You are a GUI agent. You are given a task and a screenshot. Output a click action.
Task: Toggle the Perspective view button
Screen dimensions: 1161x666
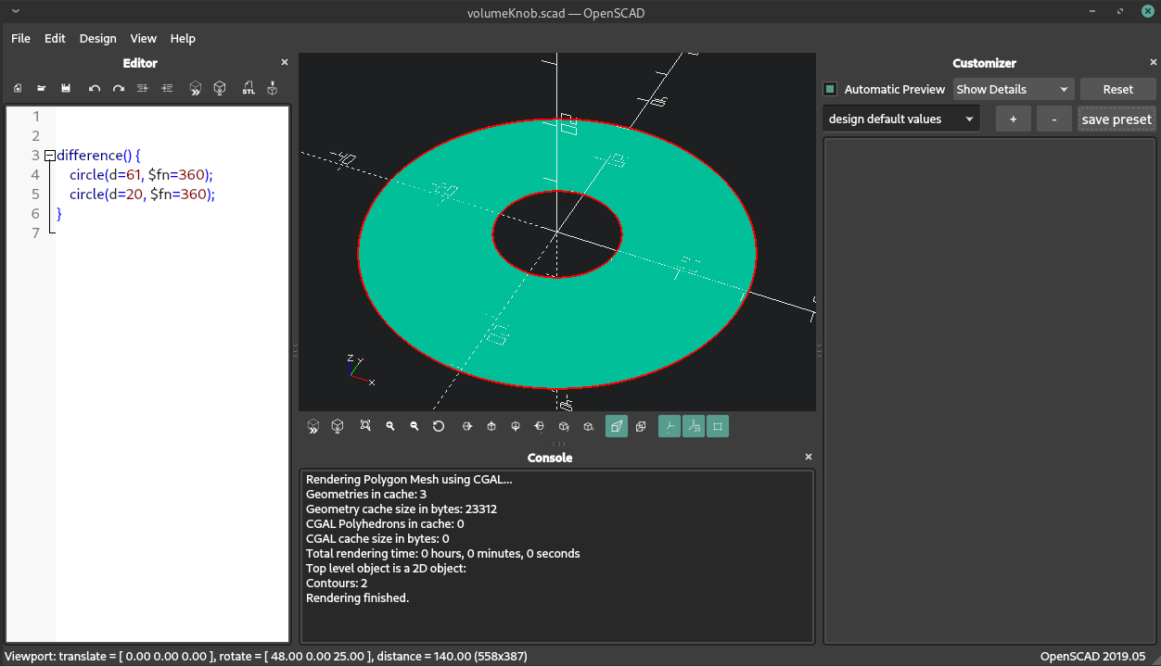(x=617, y=426)
